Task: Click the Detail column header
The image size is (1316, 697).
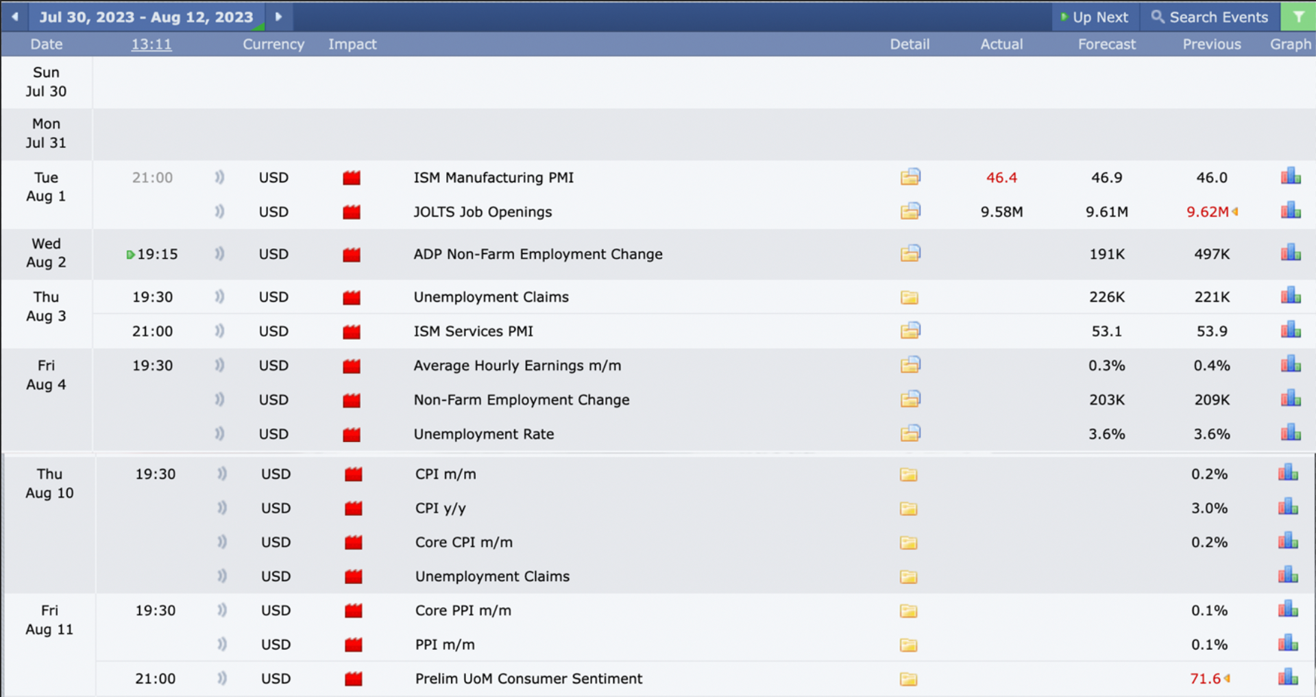Action: click(910, 45)
